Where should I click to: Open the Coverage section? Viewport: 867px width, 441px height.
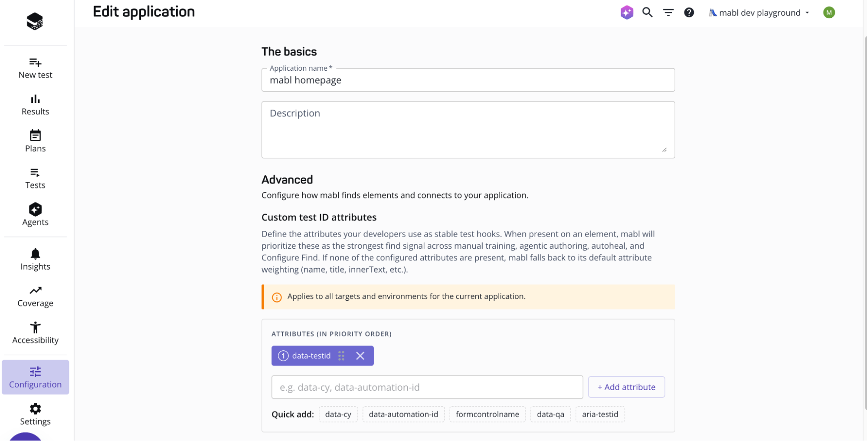point(36,296)
